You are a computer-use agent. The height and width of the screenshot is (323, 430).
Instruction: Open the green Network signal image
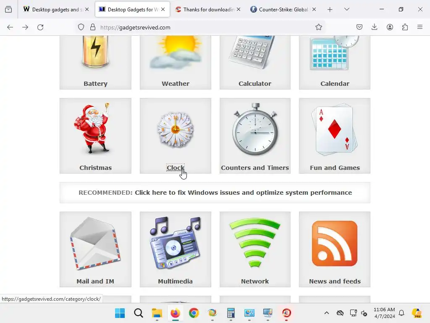pos(255,242)
